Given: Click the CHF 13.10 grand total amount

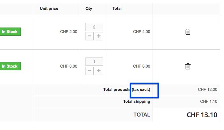Looking at the screenshot, I should [202, 115].
